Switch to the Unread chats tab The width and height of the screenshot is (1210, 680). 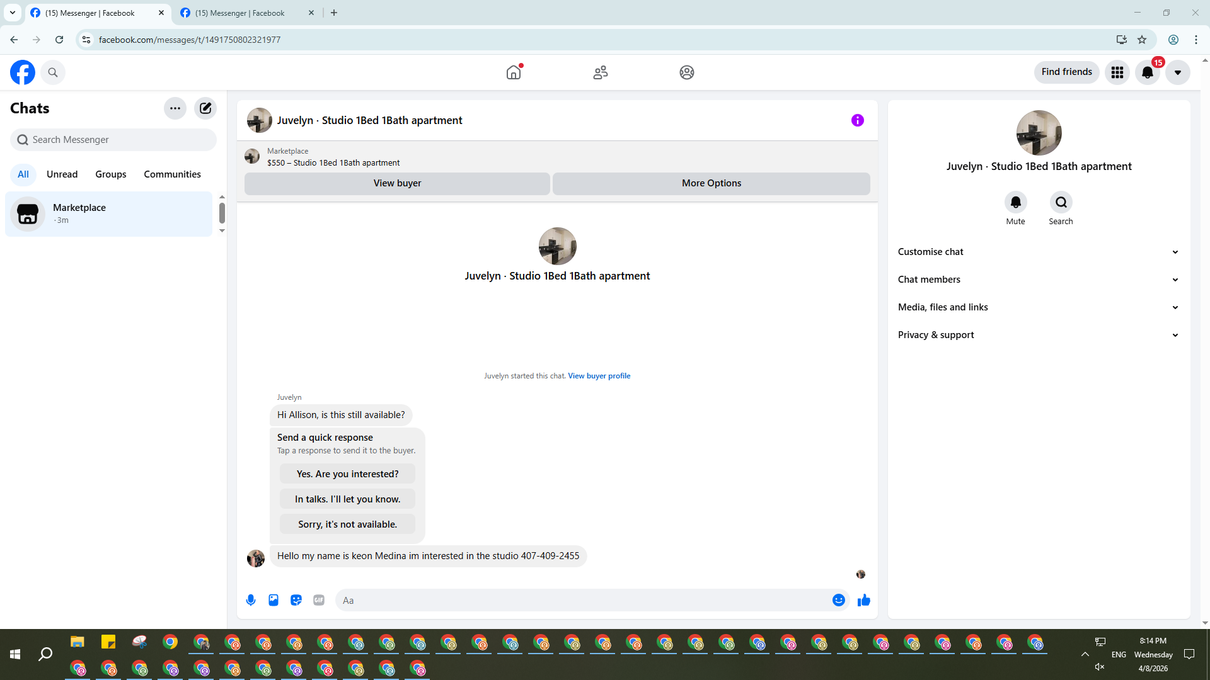(x=62, y=174)
